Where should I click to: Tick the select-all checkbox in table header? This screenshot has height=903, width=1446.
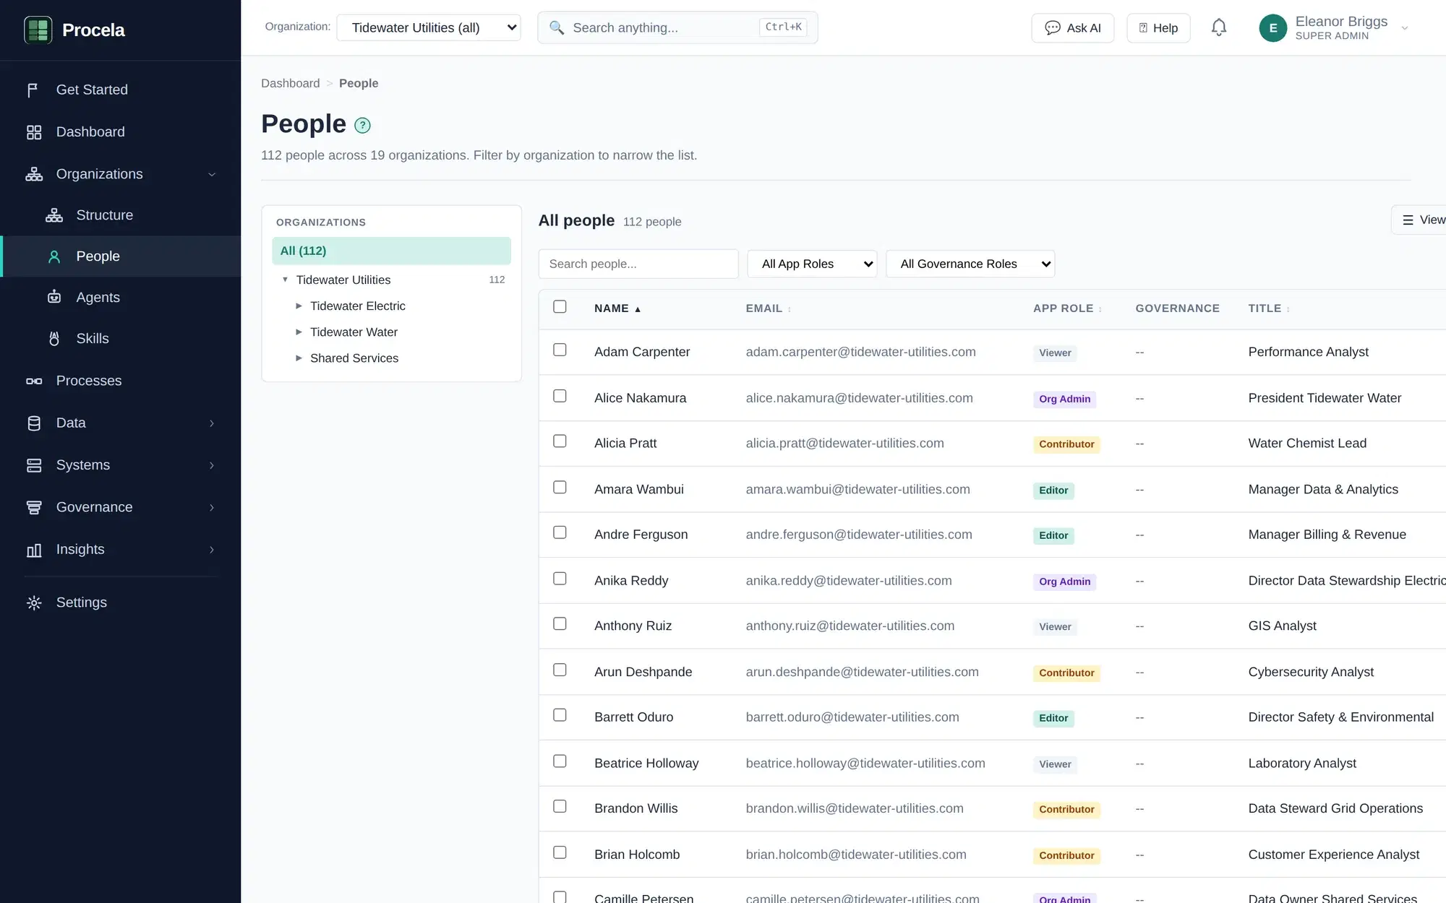[x=560, y=306]
